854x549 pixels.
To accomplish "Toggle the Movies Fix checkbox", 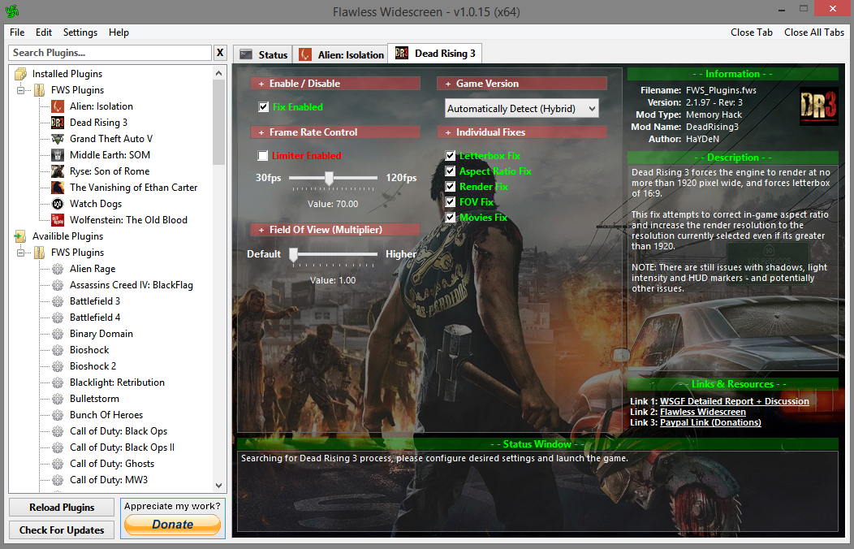I will tap(450, 218).
